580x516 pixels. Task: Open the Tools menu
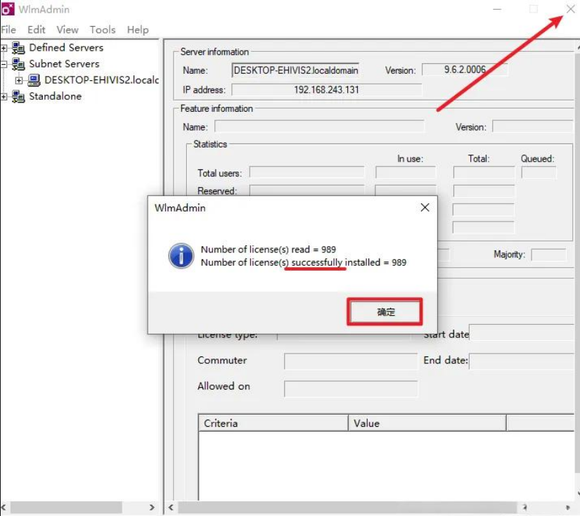click(103, 30)
